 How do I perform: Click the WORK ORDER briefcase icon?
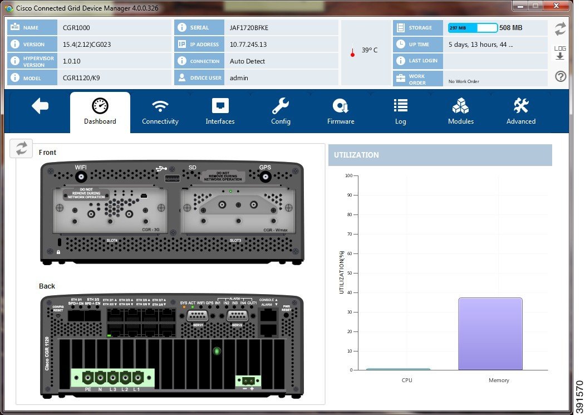click(401, 77)
